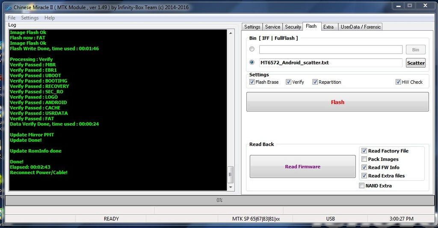This screenshot has height=228, width=438.
Task: Click the Read Firmware button
Action: (x=302, y=167)
